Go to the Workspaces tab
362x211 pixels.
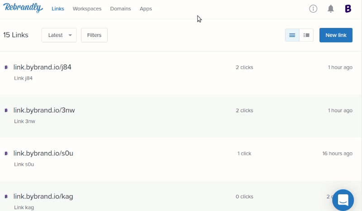pos(87,9)
